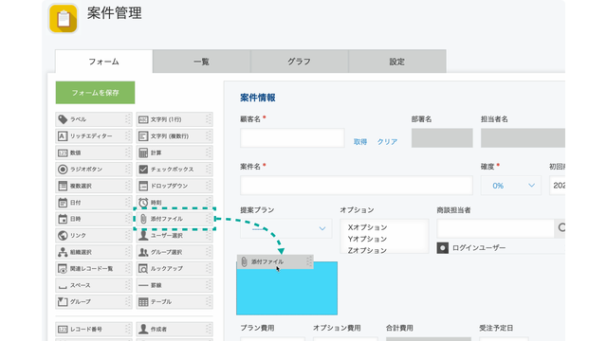Pick the チェックボックス field palette item
The image size is (607, 341).
[x=175, y=170]
